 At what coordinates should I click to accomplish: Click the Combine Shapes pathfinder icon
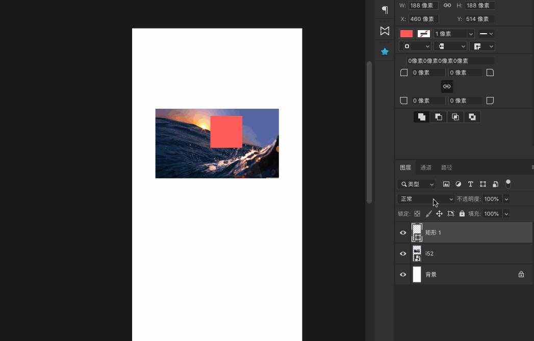click(x=421, y=116)
